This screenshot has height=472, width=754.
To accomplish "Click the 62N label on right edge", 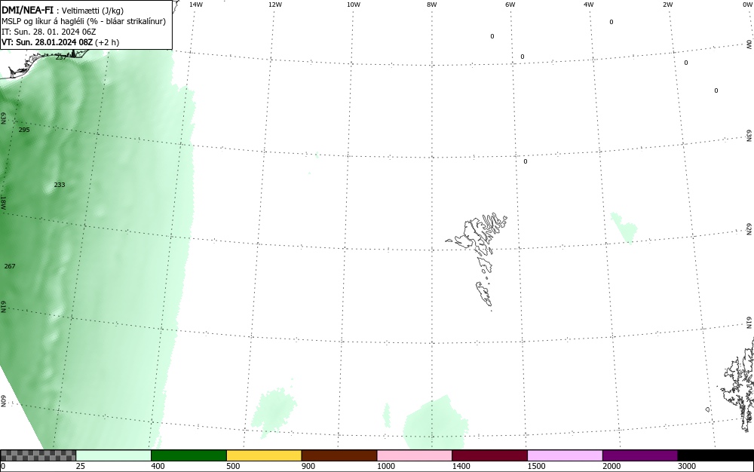I will (x=749, y=228).
